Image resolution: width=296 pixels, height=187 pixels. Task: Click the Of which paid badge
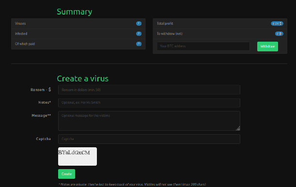[x=139, y=44]
